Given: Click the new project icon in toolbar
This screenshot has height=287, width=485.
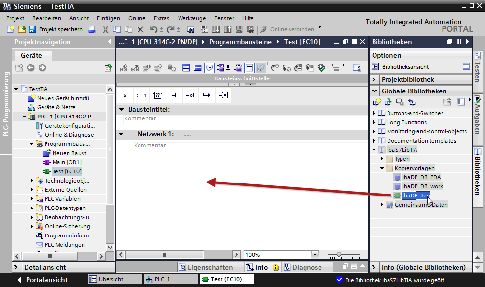Looking at the screenshot, I should [x=11, y=29].
